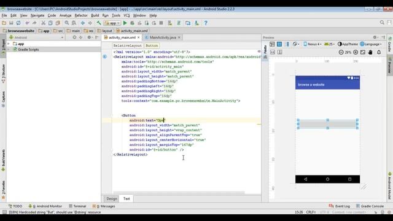Close the activity_main.xml tab
393x221 pixels.
tap(138, 37)
